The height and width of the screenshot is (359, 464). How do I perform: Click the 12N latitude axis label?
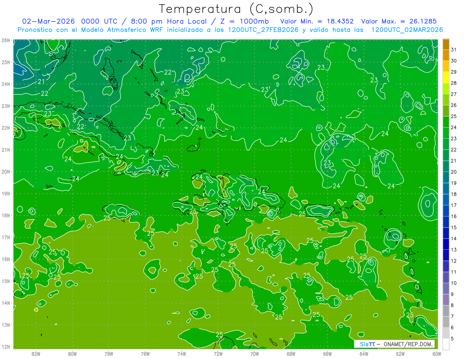5,347
